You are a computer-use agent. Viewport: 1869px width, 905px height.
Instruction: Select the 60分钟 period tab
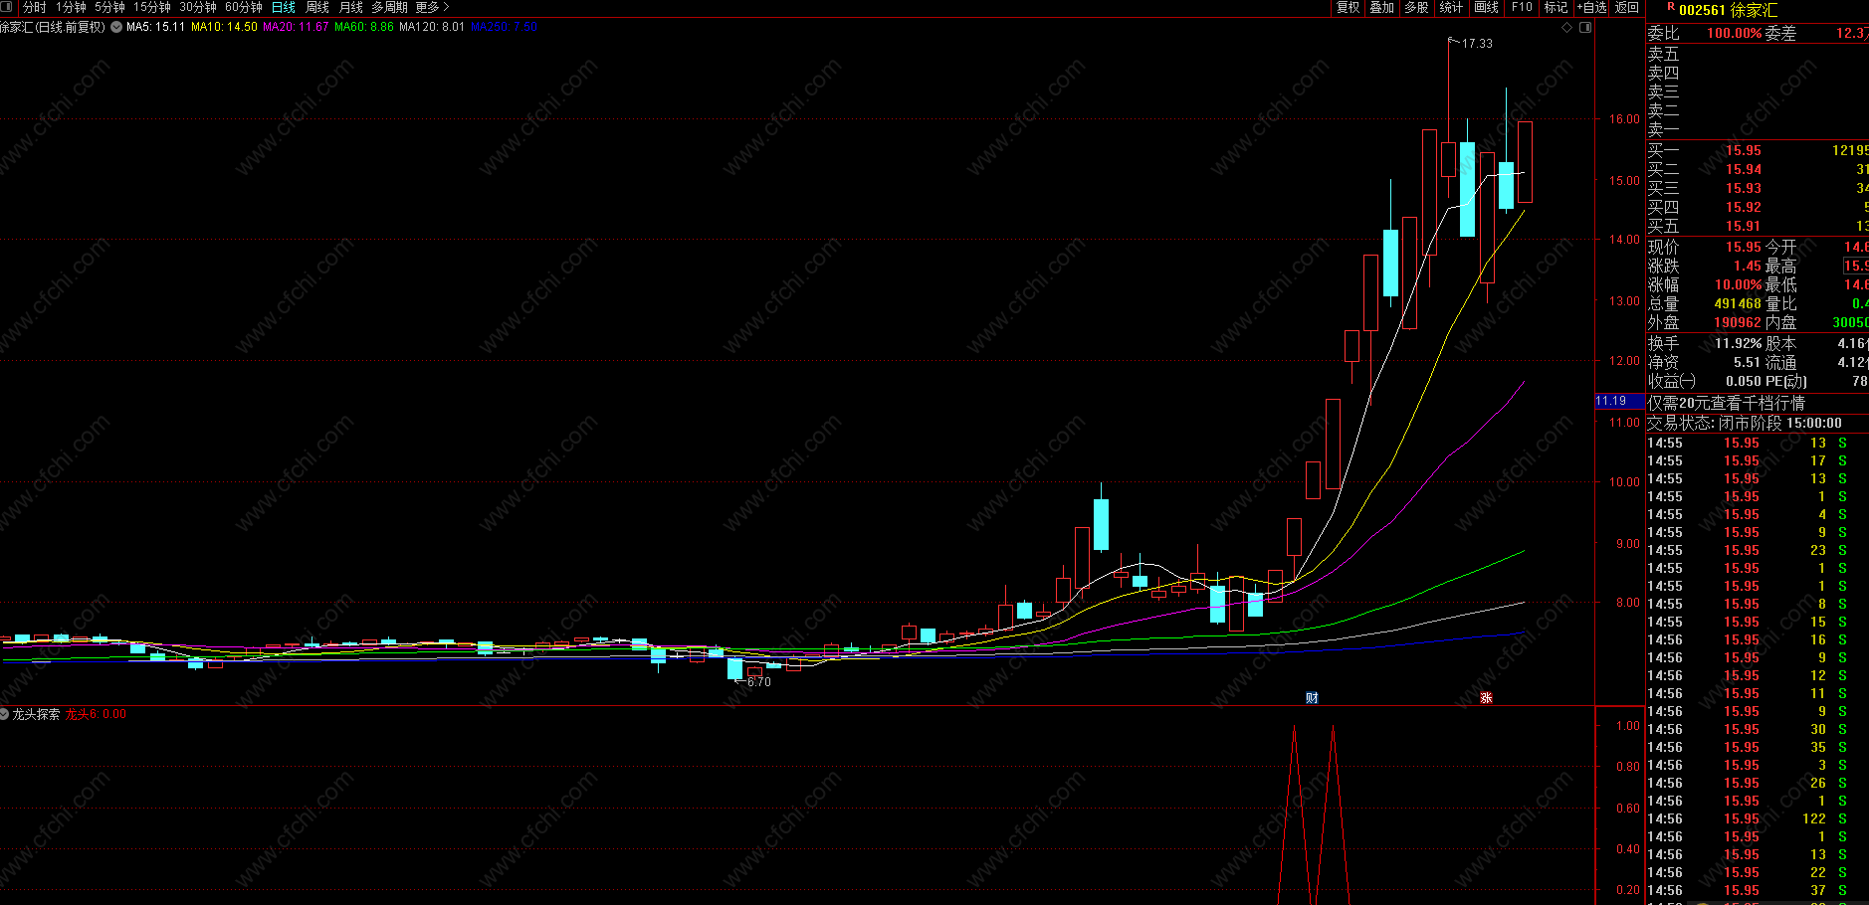click(244, 7)
